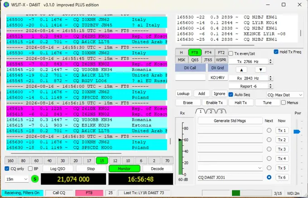Click the Decode button
This screenshot has height=198, width=308.
pos(157,169)
